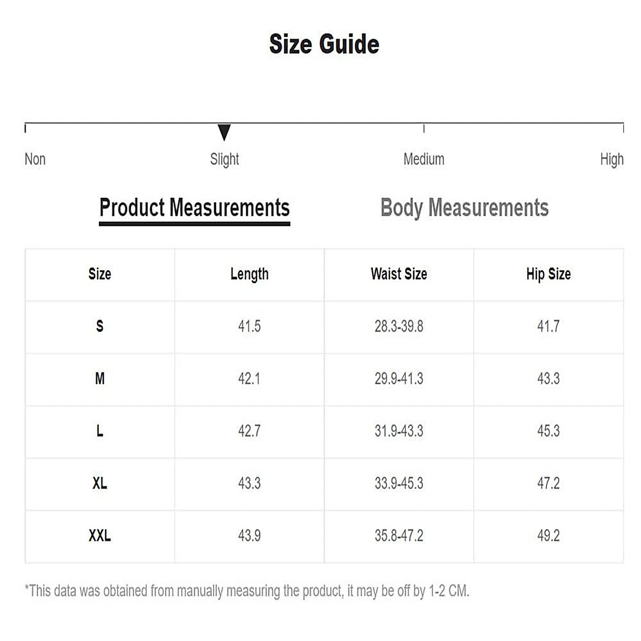Click the Hip Size column header
The width and height of the screenshot is (641, 641).
click(x=549, y=274)
